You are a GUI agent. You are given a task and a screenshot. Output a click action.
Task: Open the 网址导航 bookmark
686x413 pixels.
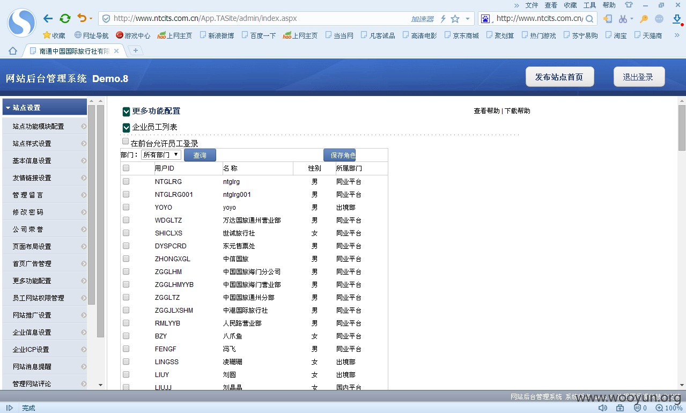[x=91, y=35]
